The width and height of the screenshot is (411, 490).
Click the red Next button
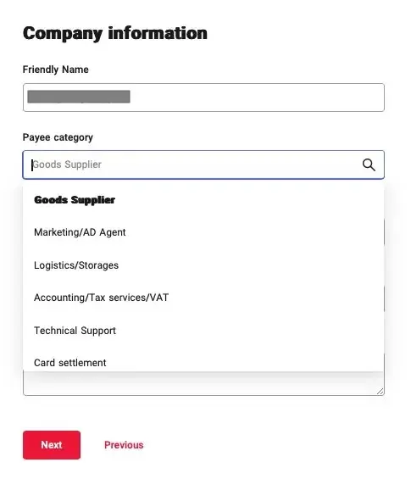point(52,445)
